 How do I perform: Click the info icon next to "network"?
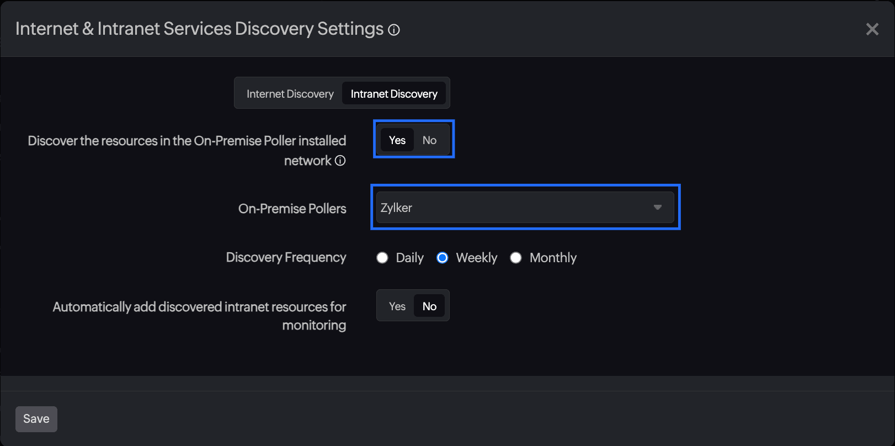[340, 161]
